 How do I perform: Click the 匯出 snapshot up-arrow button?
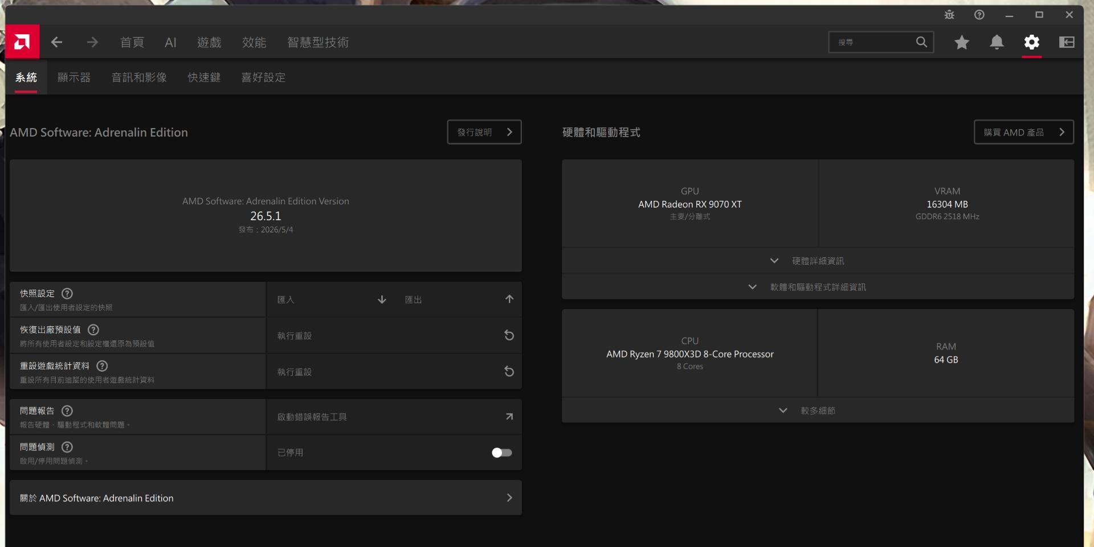pyautogui.click(x=458, y=299)
